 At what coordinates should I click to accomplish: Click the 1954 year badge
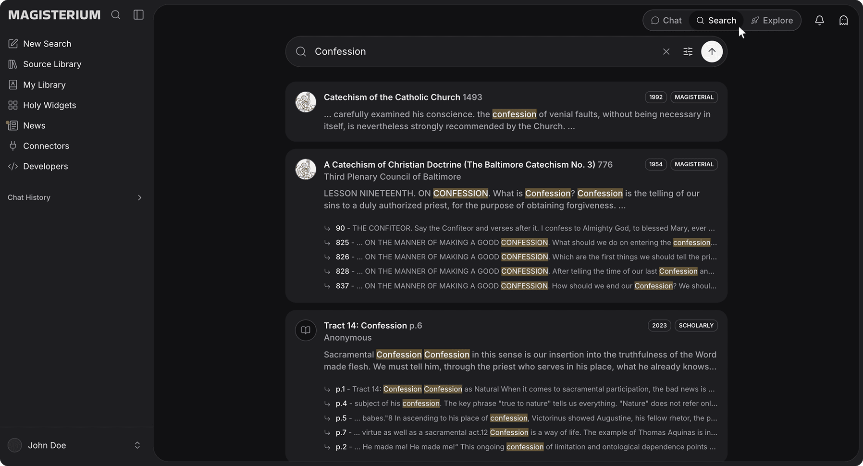pos(655,164)
